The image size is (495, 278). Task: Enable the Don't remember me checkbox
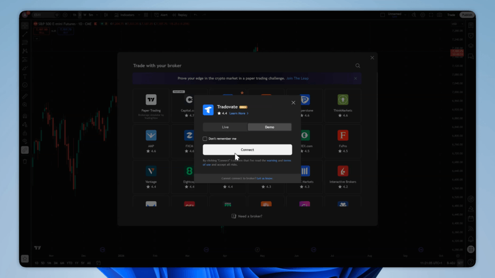pyautogui.click(x=205, y=139)
